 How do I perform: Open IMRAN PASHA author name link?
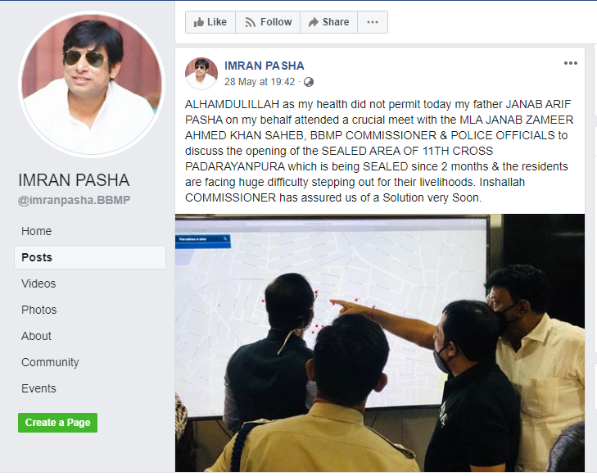[x=264, y=66]
